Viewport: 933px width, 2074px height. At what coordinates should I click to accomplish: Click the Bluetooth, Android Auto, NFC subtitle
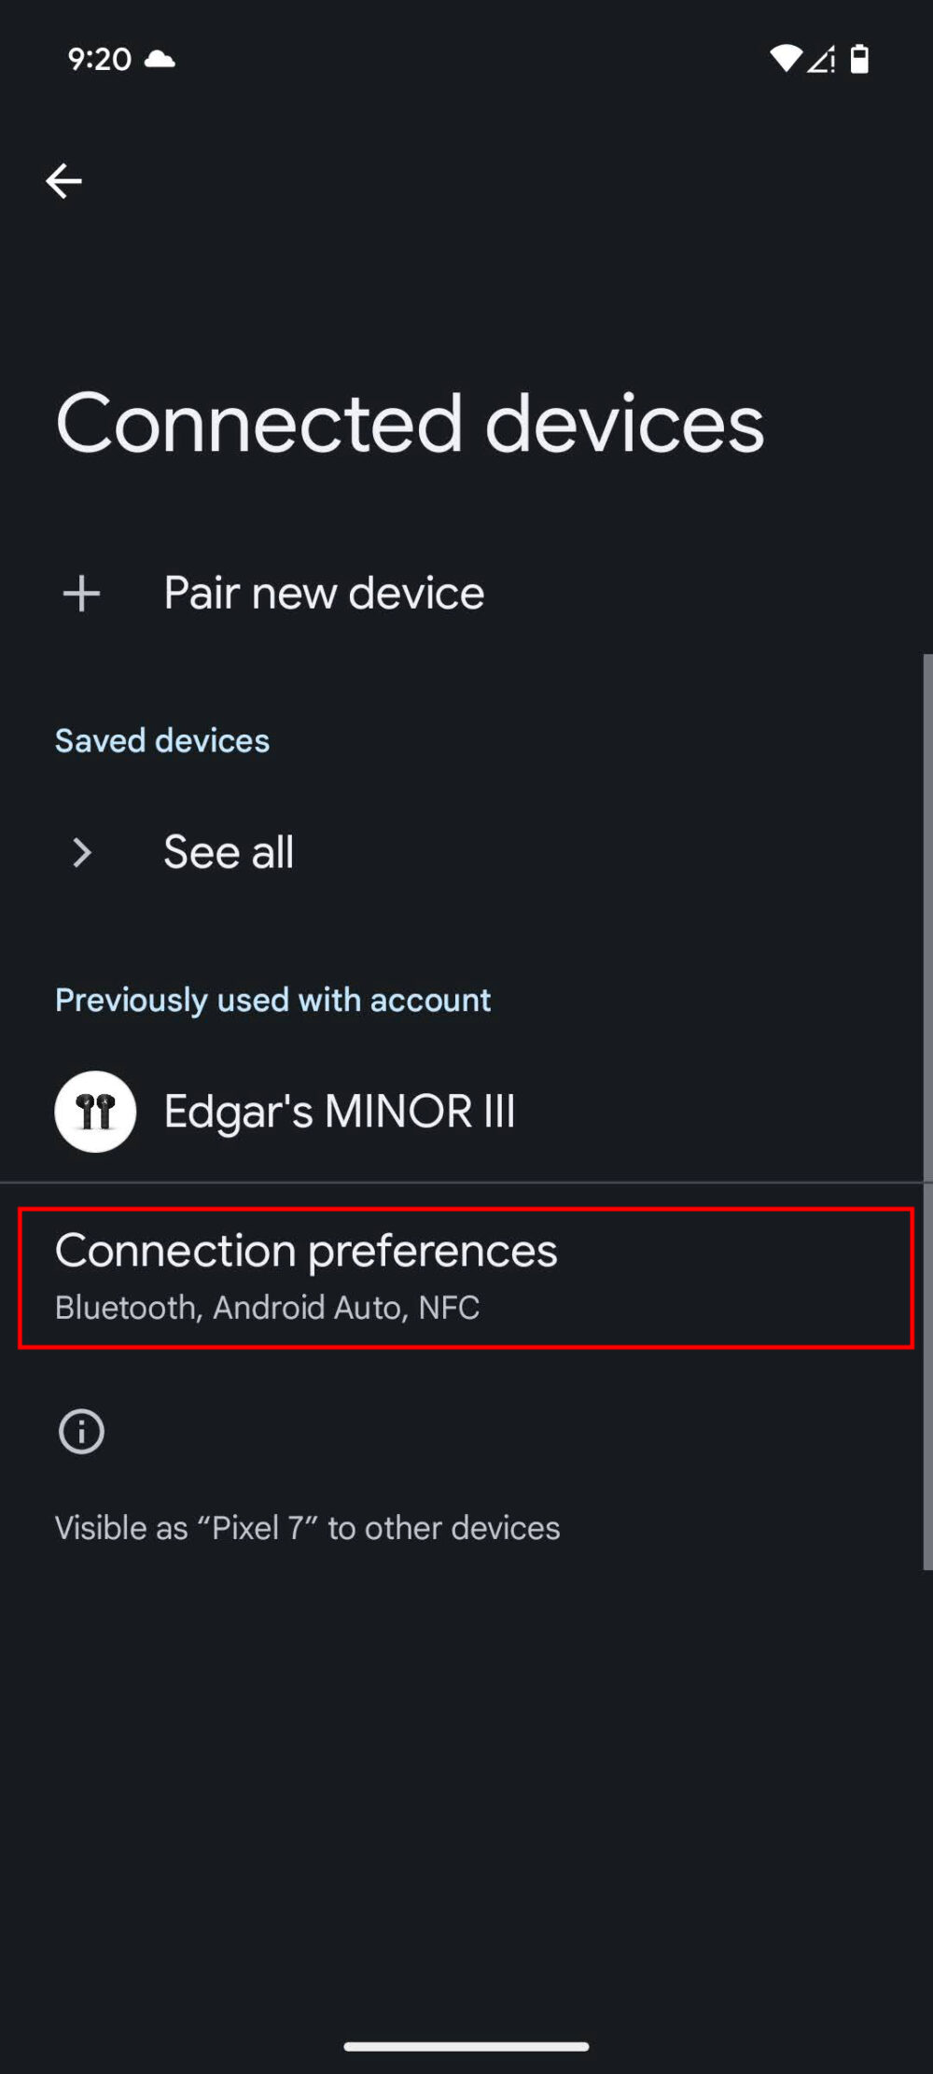click(x=267, y=1307)
